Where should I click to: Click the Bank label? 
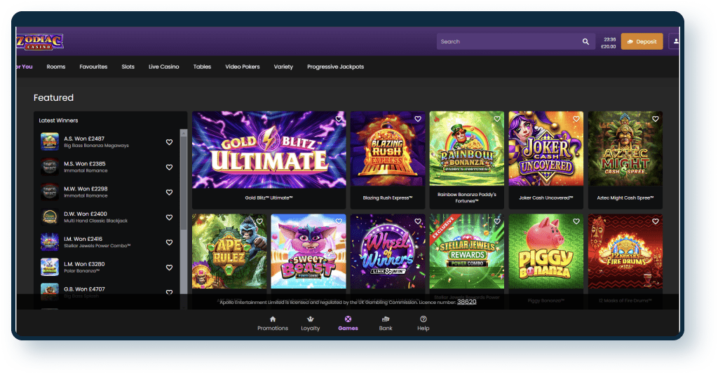386,328
